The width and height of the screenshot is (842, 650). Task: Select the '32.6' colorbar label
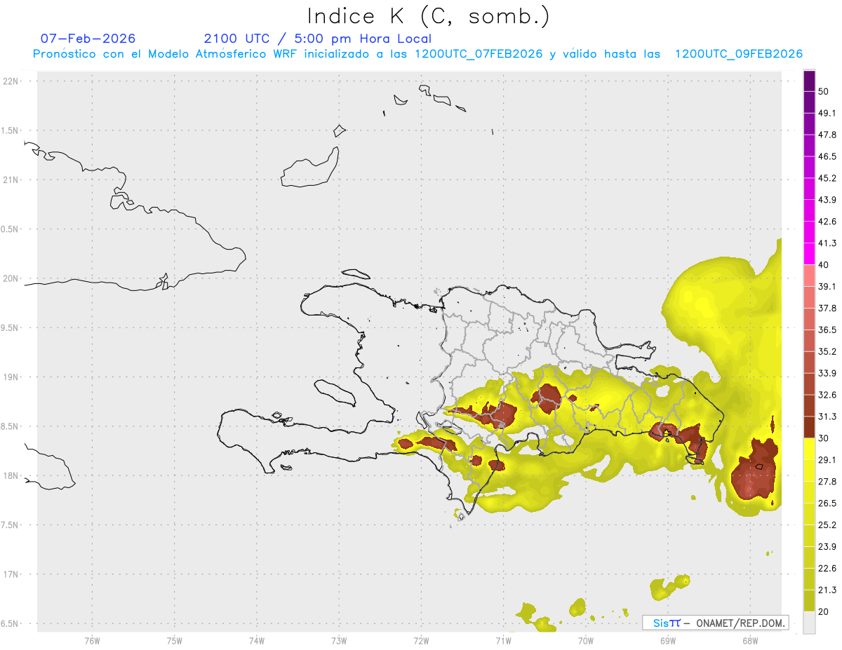(x=827, y=395)
